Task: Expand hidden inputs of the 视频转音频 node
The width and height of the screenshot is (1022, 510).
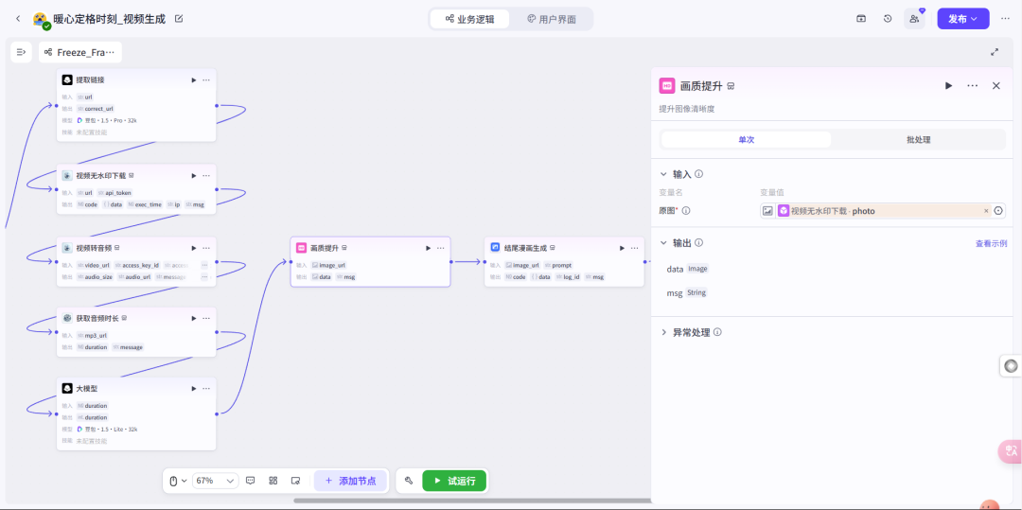Action: coord(204,265)
